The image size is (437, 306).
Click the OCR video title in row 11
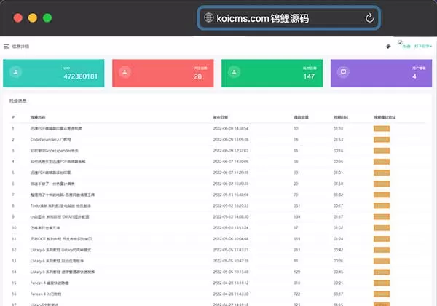coord(61,239)
